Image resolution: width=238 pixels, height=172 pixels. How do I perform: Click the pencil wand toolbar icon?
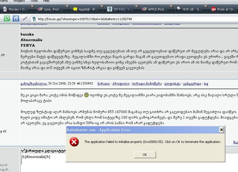[x=25, y=19]
